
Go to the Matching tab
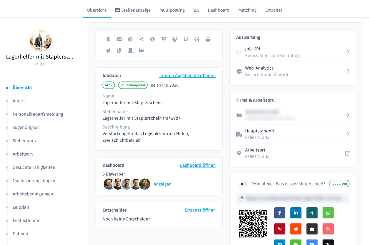pos(247,10)
